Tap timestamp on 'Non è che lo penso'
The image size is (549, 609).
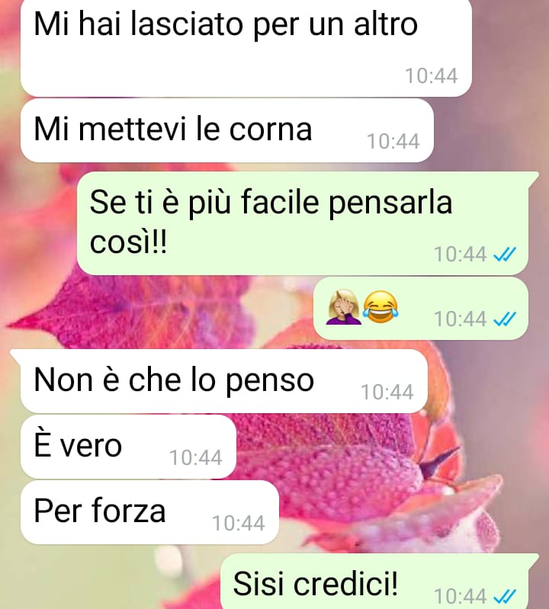[387, 392]
